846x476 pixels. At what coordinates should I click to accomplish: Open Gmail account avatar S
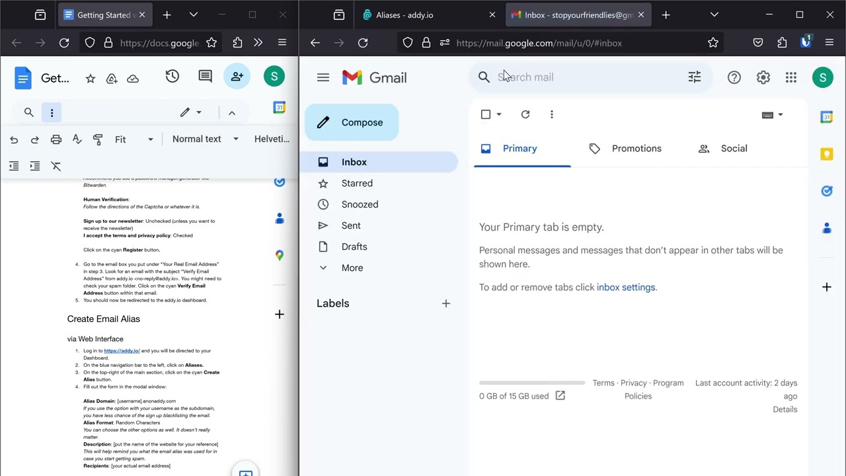pyautogui.click(x=823, y=77)
